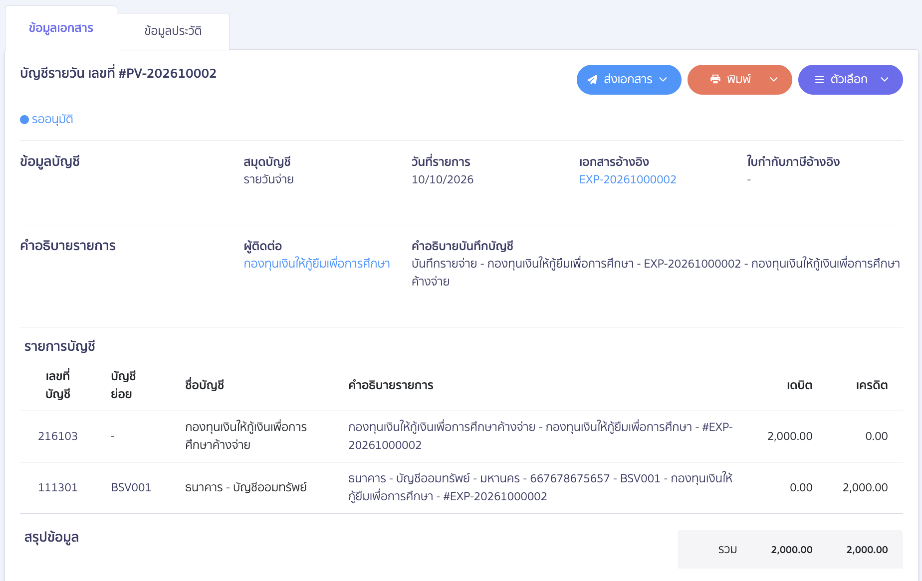Click the รวม total label

(x=727, y=550)
